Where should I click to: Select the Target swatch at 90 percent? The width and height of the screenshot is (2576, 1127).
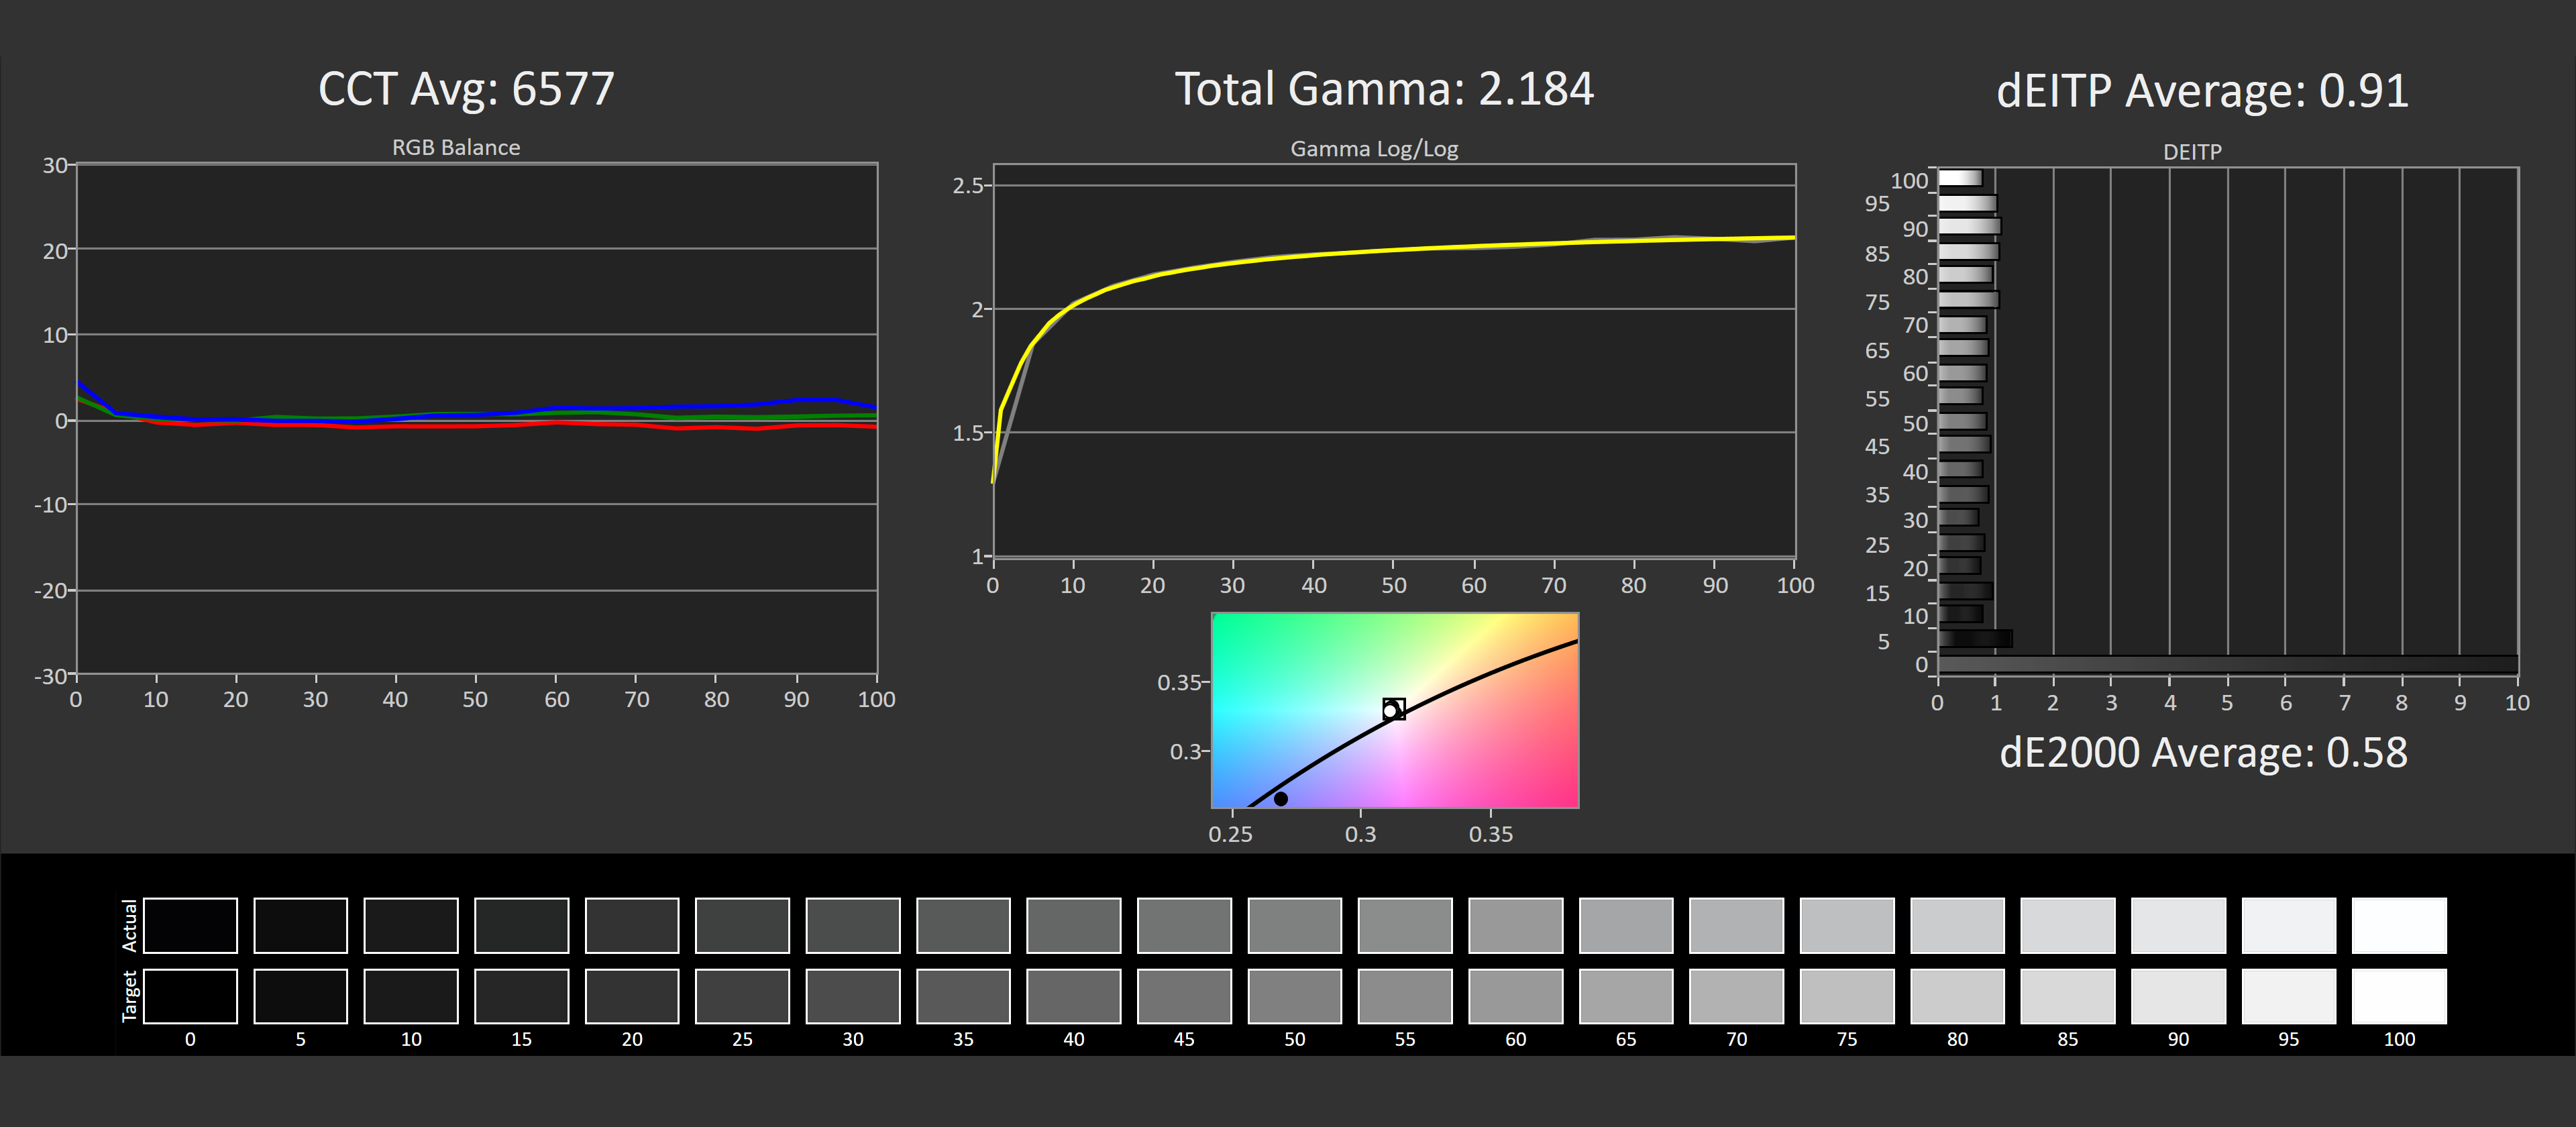2178,996
